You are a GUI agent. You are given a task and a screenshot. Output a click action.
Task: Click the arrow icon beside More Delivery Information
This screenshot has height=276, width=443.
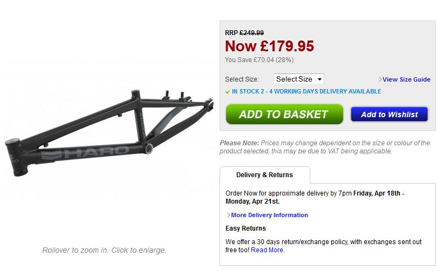click(x=228, y=215)
